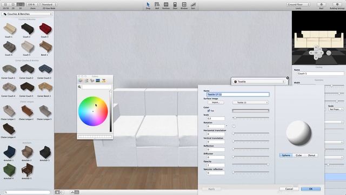This screenshot has height=195, width=346.
Task: Close the Textile material popup
Action: tap(288, 78)
